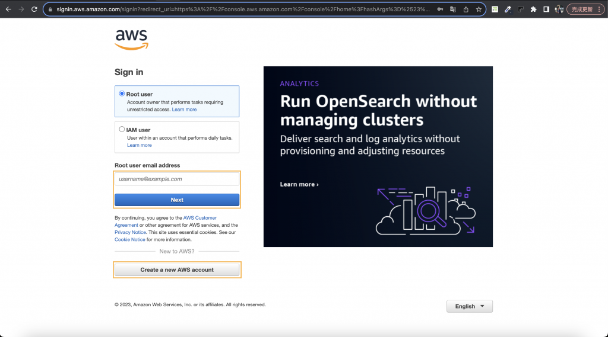
Task: Click Create a new AWS account
Action: (x=177, y=269)
